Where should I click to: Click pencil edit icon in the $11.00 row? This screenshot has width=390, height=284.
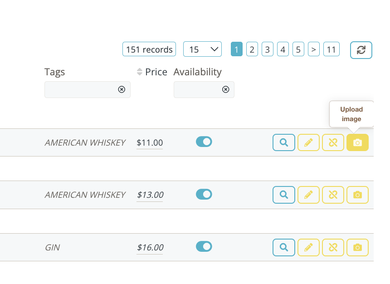(308, 142)
